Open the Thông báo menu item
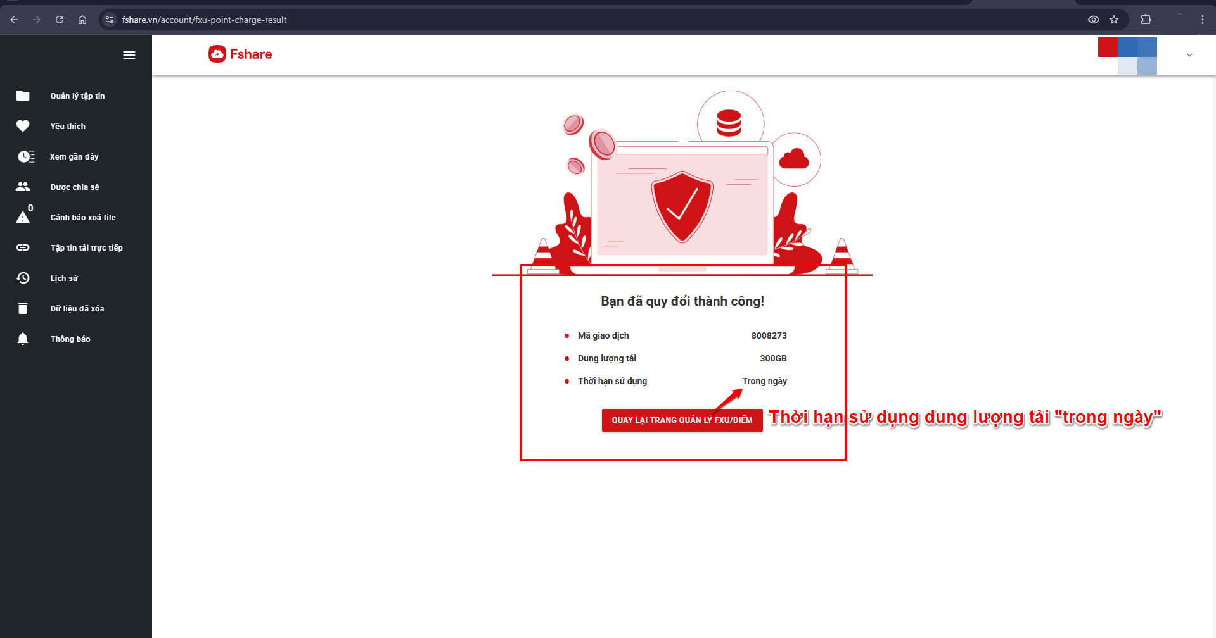The height and width of the screenshot is (638, 1216). pos(70,339)
